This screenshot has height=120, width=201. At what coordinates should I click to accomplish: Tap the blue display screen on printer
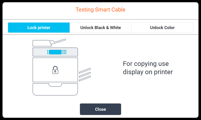point(55,52)
